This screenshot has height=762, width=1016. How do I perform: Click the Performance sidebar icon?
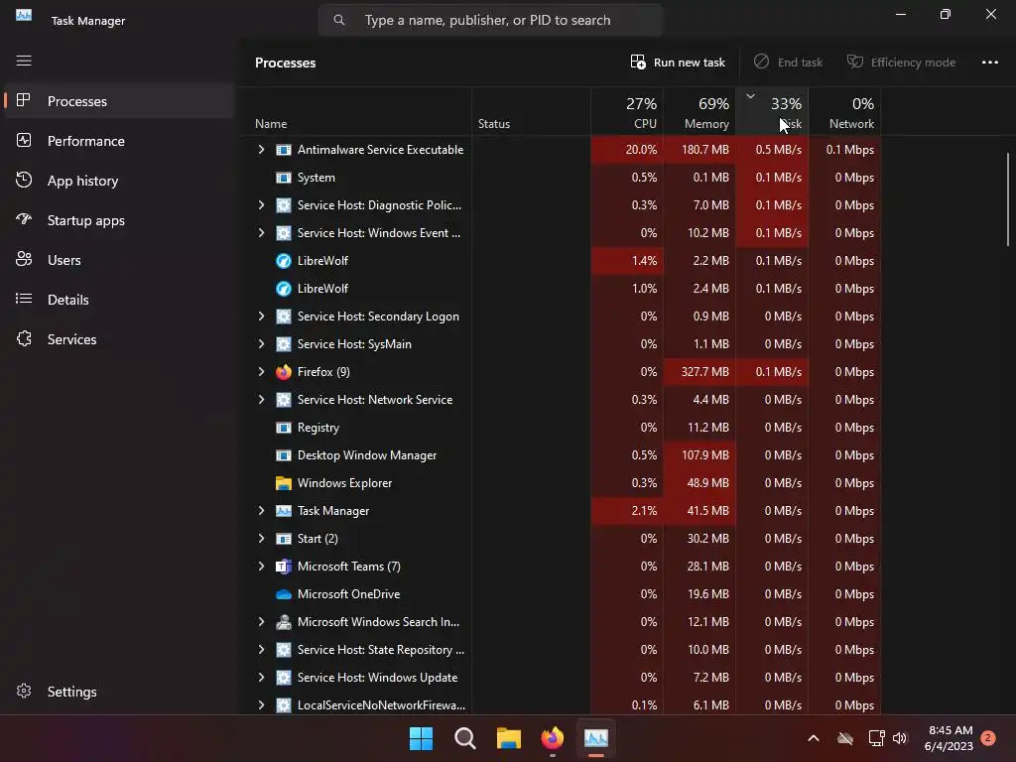tap(24, 140)
